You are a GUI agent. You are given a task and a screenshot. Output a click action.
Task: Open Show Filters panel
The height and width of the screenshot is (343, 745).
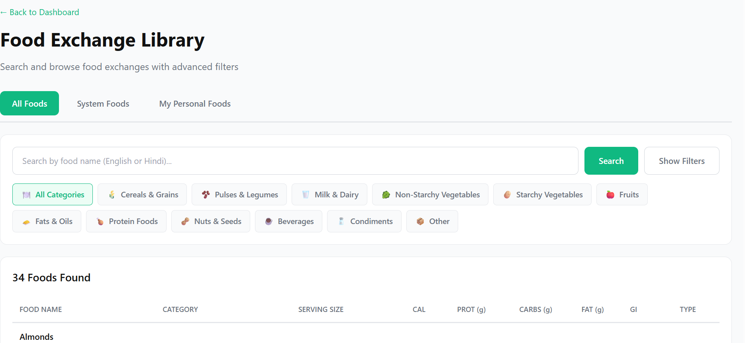[x=682, y=161]
